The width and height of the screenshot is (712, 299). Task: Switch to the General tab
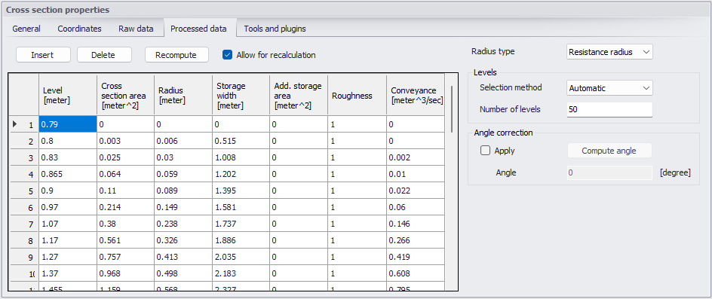pos(26,29)
